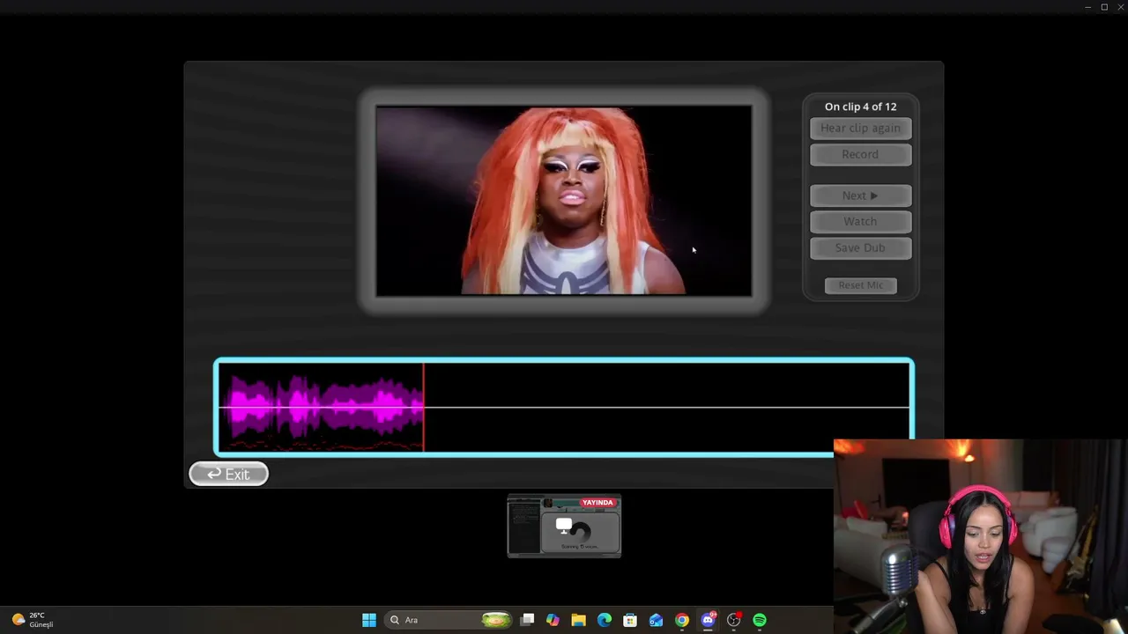
Task: Open the Outlook mail app in taskbar
Action: 656,620
